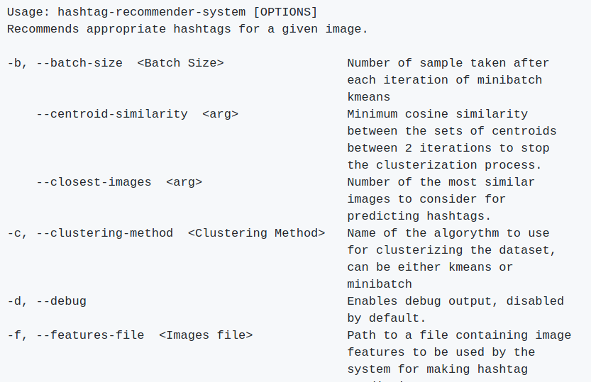Click 'Minimum cosine similarity' description text
Viewport: 591px width, 382px height.
(x=437, y=114)
